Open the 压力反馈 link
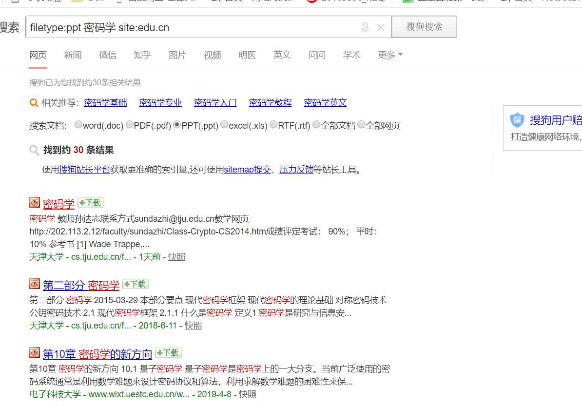The height and width of the screenshot is (406, 582). click(x=296, y=170)
